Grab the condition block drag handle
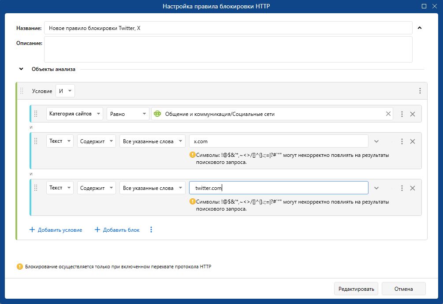 (x=22, y=91)
